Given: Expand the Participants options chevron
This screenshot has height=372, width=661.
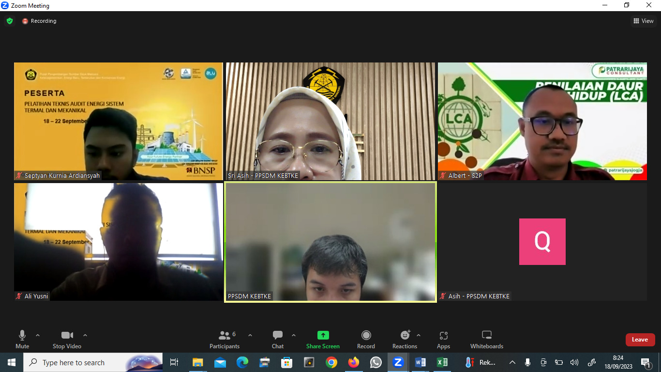Looking at the screenshot, I should pyautogui.click(x=250, y=335).
